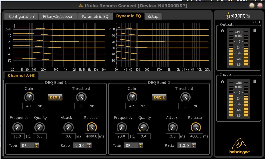This screenshot has width=265, height=159.
Task: Toggle the DEQ 2 enable button
Action: pos(159,97)
